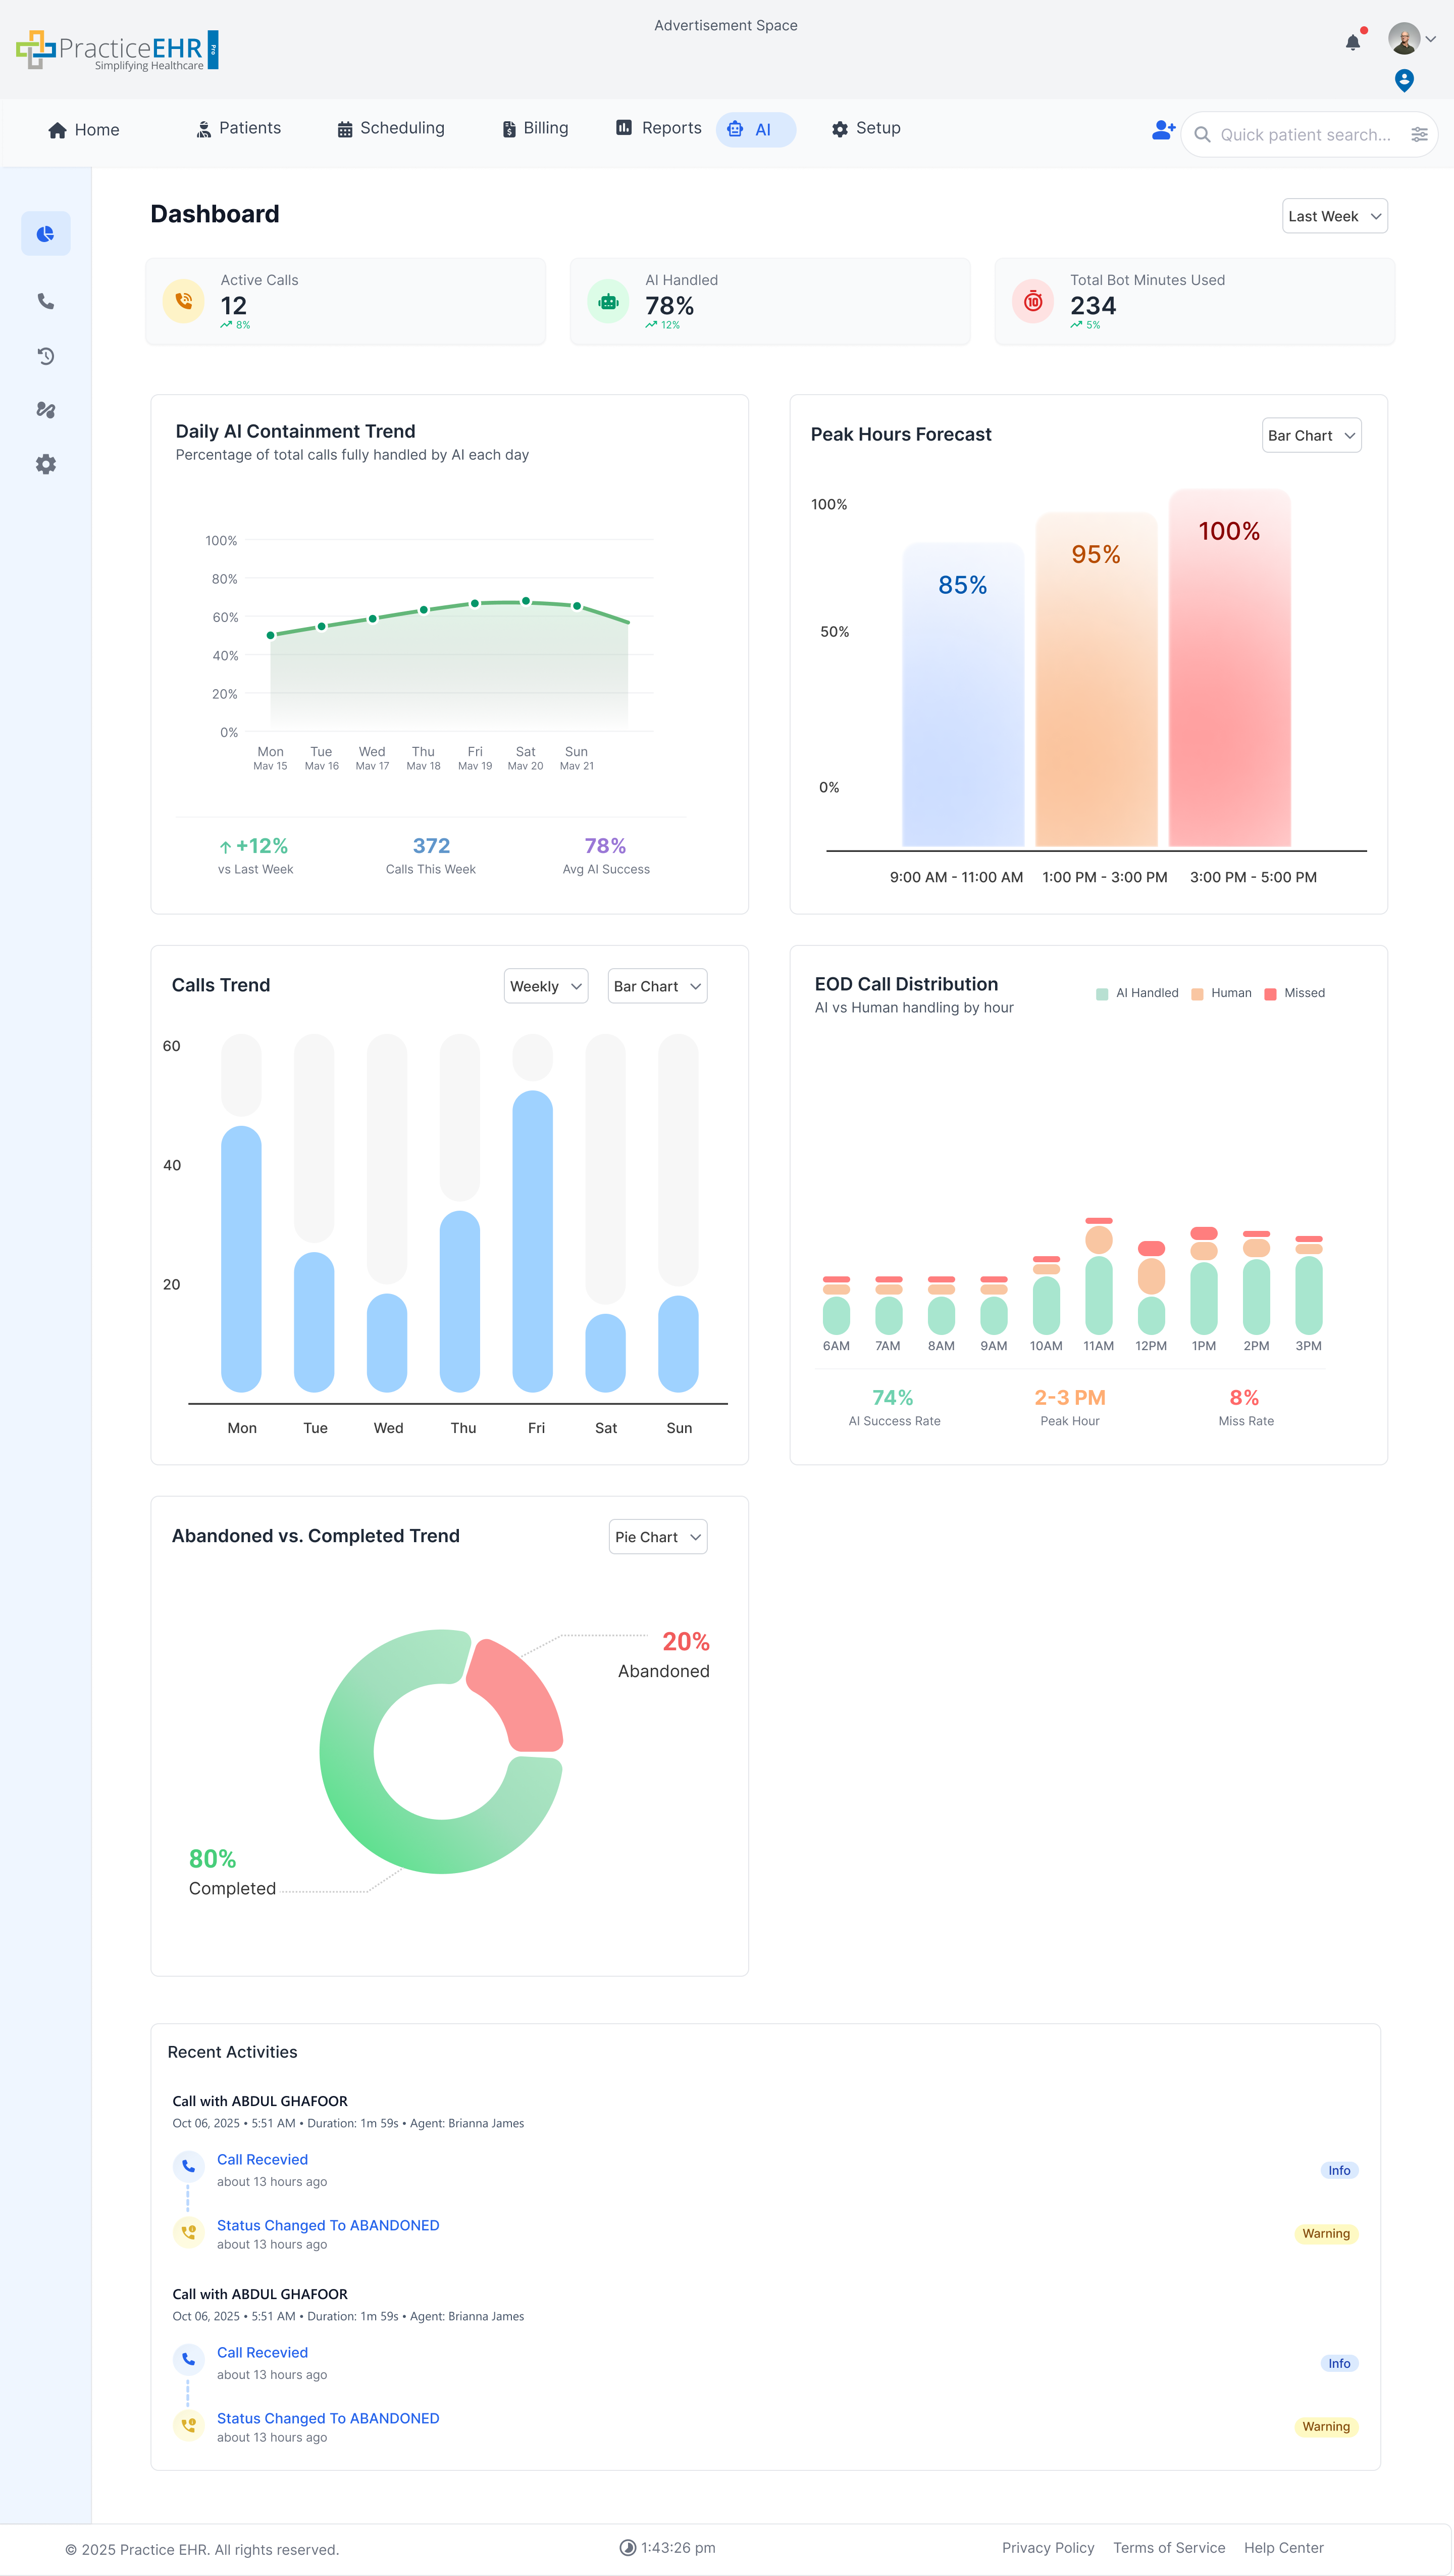1454x2576 pixels.
Task: Click the Privacy Policy link
Action: pyautogui.click(x=1047, y=2547)
